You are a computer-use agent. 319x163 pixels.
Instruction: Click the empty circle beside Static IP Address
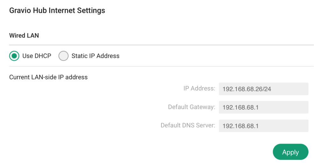tap(63, 56)
